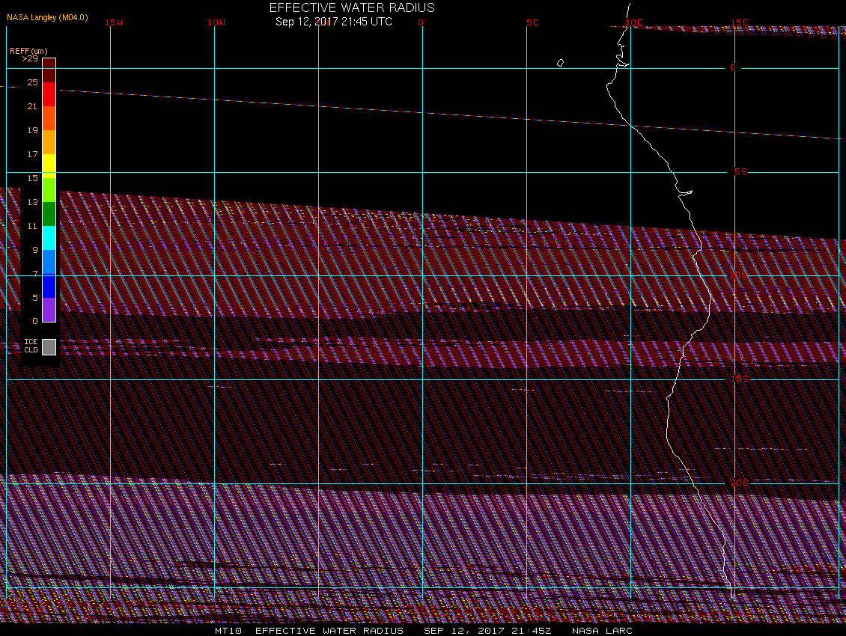Click the '15E' longitude label
The image size is (846, 636).
(x=739, y=22)
